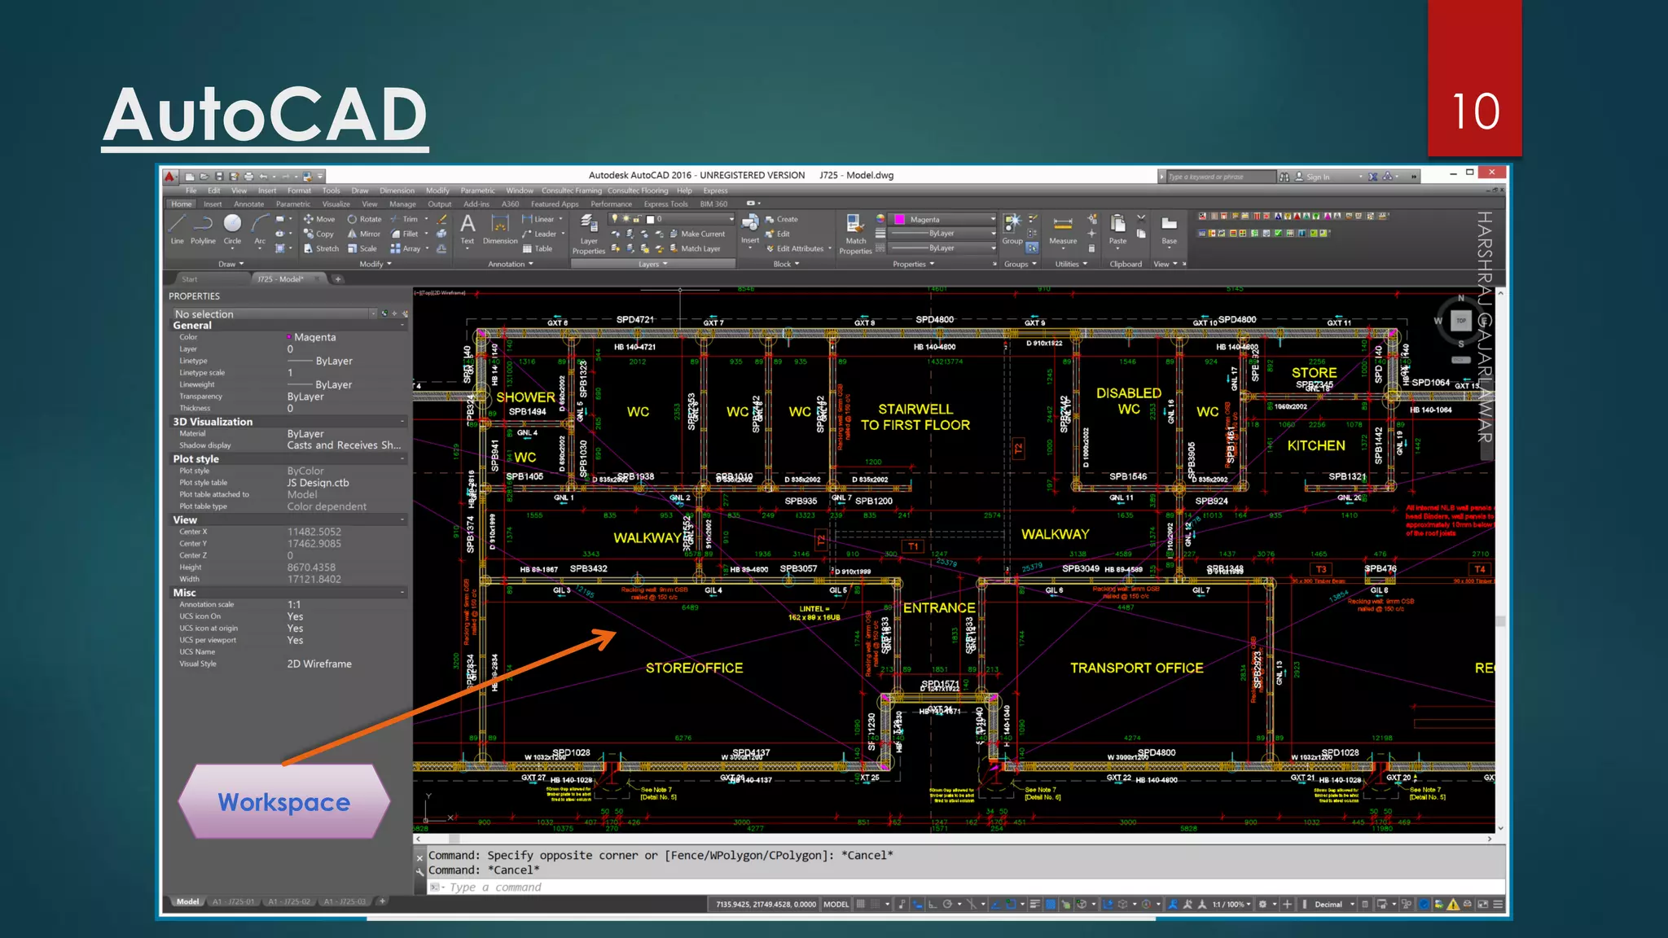Viewport: 1668px width, 938px height.
Task: Click Match Properties tool
Action: (855, 234)
